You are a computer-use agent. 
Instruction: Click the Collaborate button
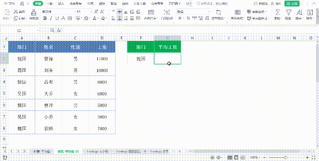point(276,4)
